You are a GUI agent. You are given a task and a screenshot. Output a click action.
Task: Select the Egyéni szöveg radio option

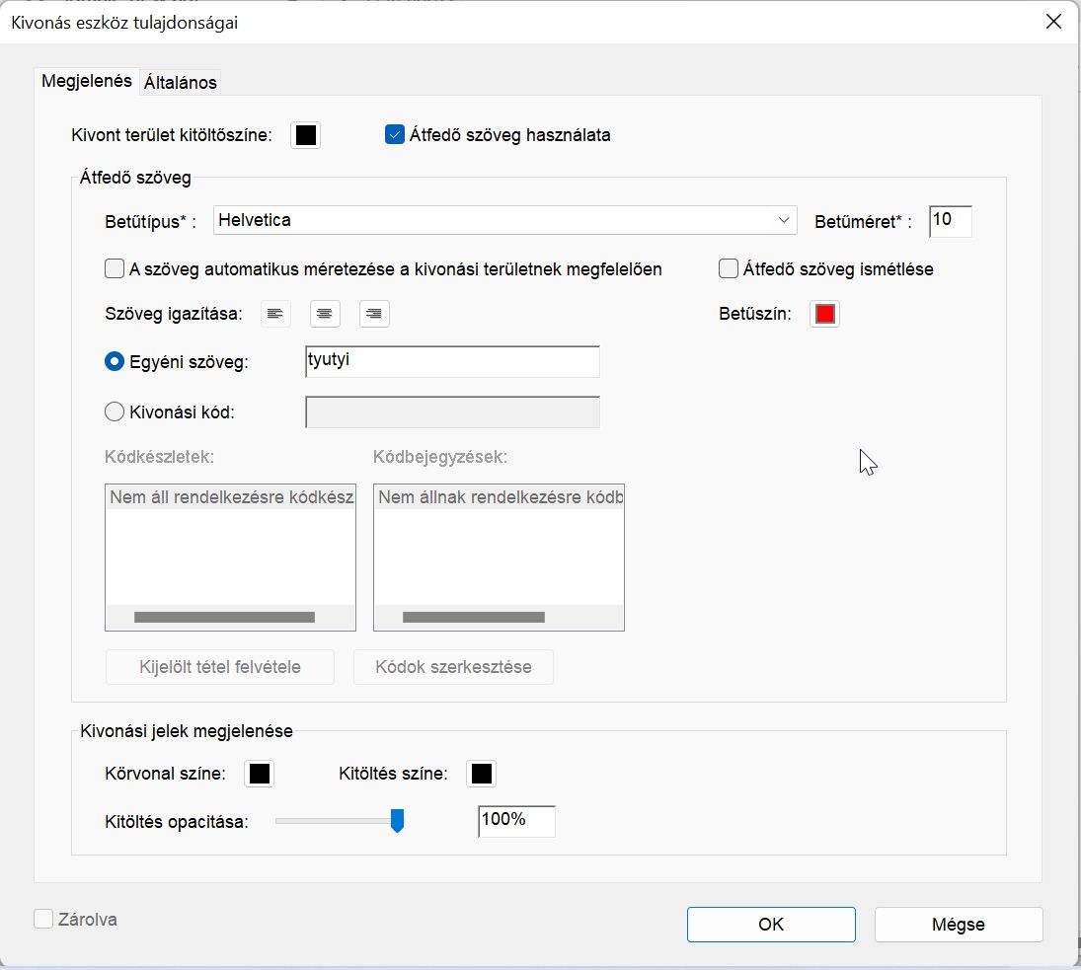click(x=115, y=361)
